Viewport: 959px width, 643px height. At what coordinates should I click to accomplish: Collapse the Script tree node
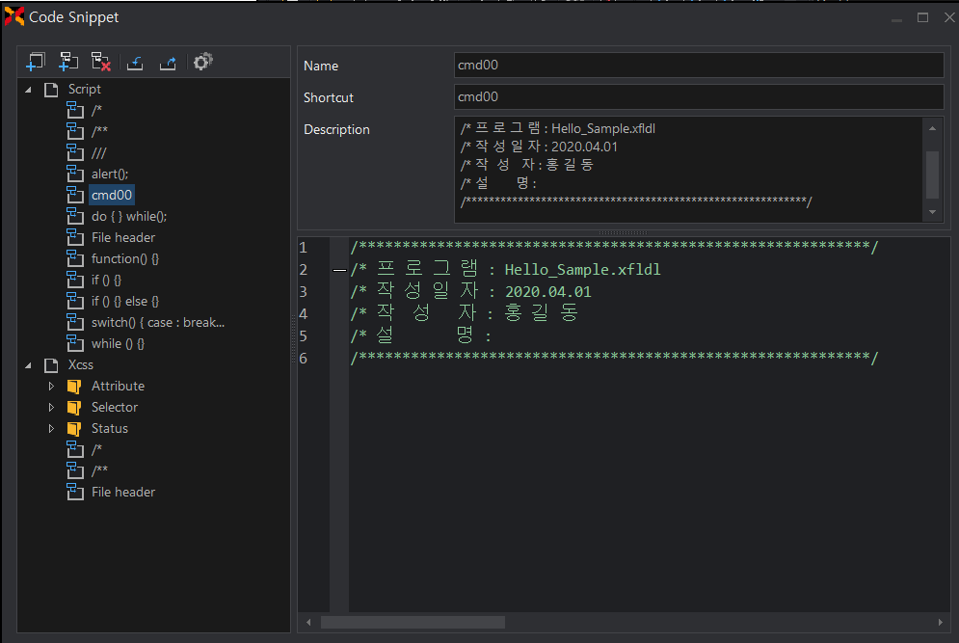28,90
